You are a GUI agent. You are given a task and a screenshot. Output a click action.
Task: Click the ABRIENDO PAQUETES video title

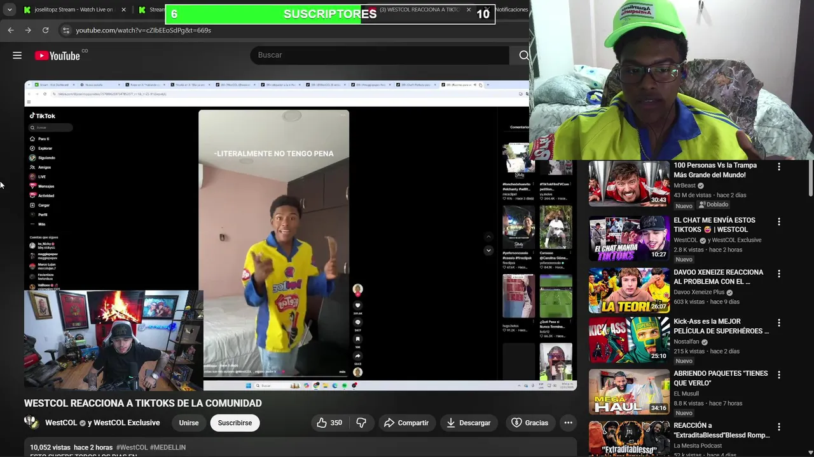click(x=721, y=378)
